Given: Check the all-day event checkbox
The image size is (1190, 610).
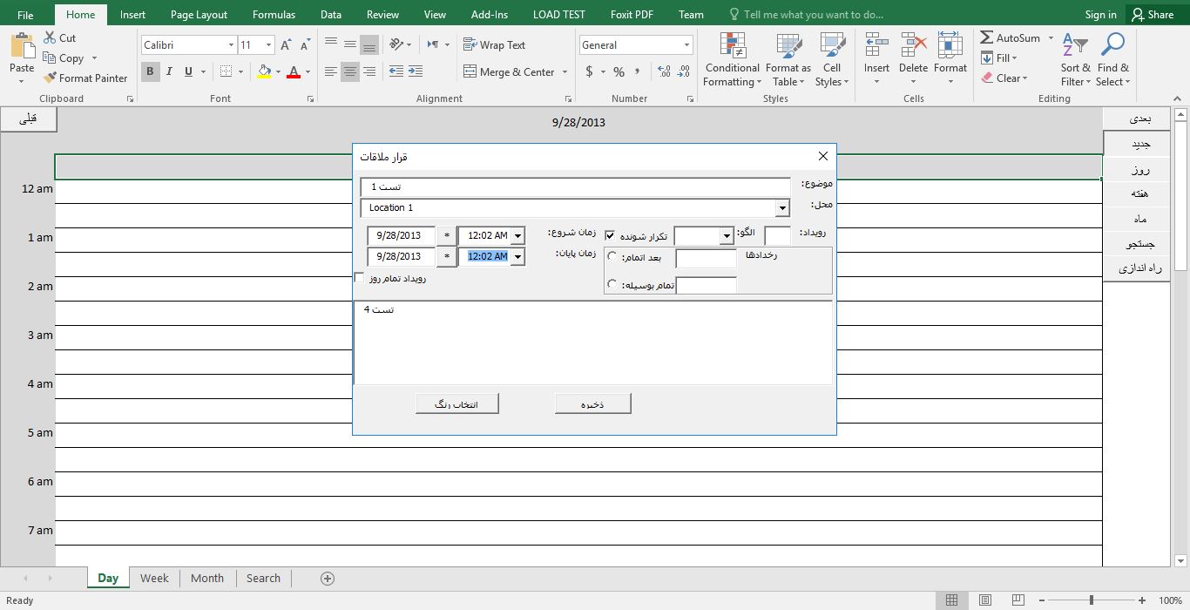Looking at the screenshot, I should [x=360, y=278].
